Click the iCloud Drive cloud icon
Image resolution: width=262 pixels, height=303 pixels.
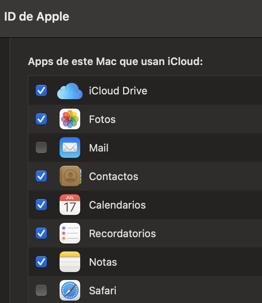pos(70,91)
